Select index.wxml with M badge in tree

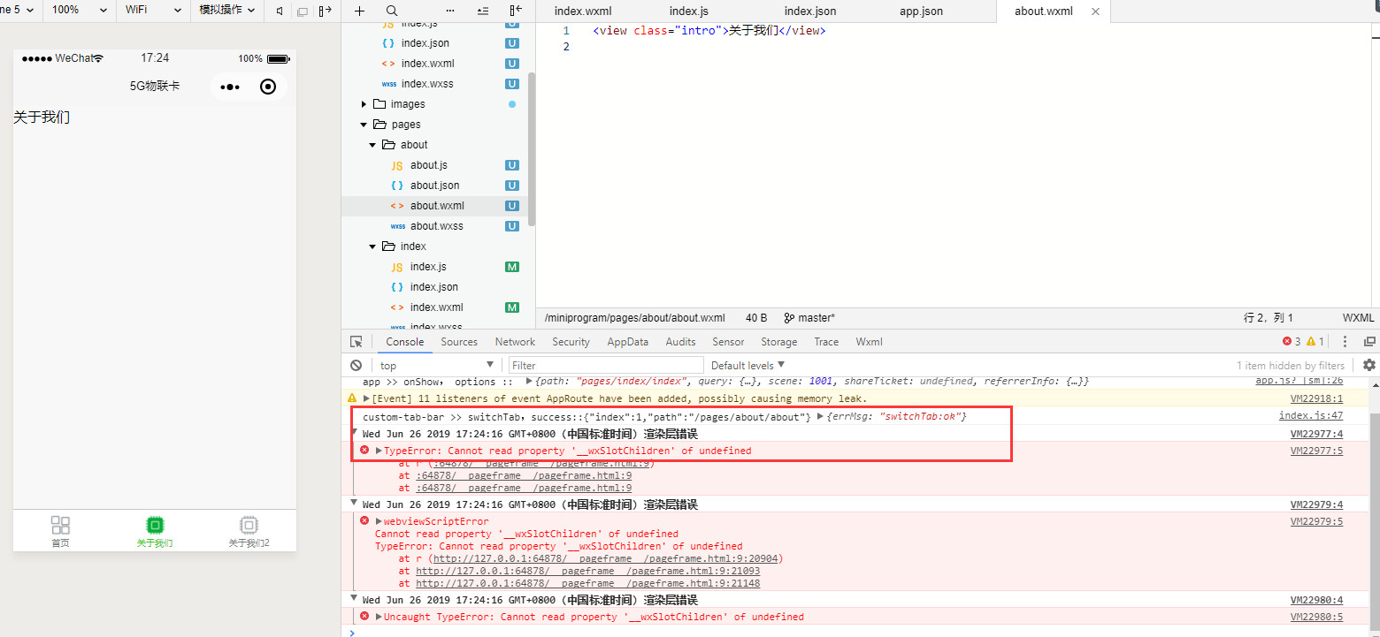[436, 307]
